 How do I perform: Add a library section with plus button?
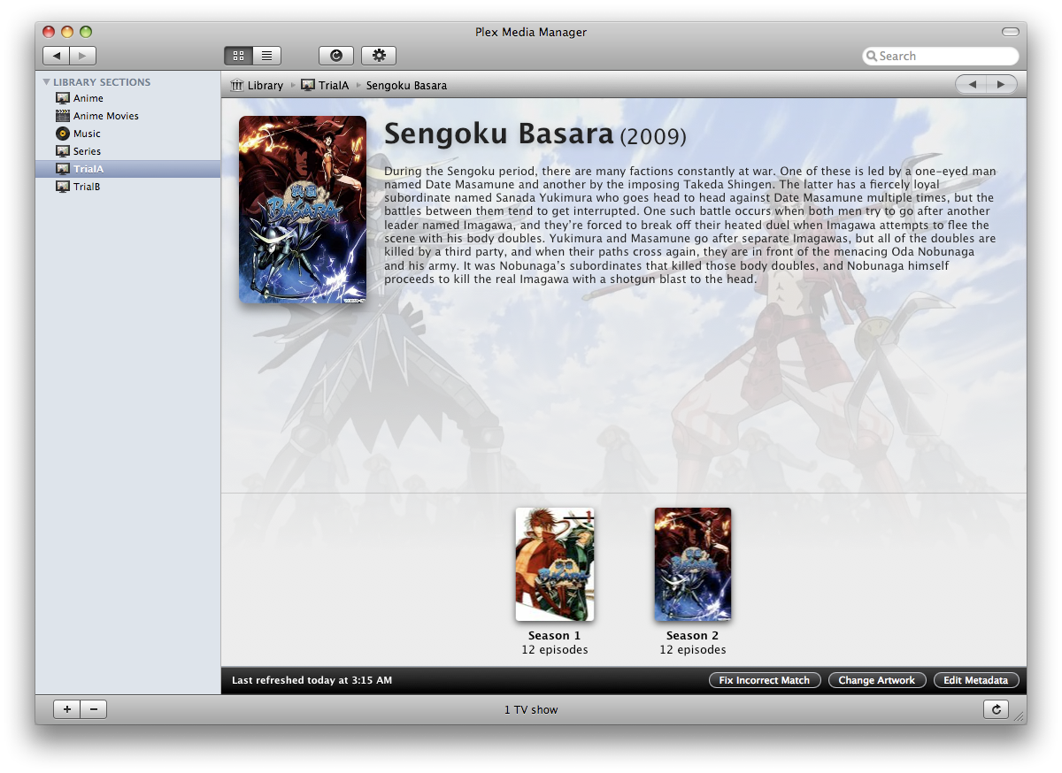[x=67, y=709]
